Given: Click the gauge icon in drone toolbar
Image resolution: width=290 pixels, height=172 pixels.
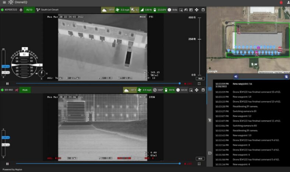Looking at the screenshot, I should pos(186,10).
